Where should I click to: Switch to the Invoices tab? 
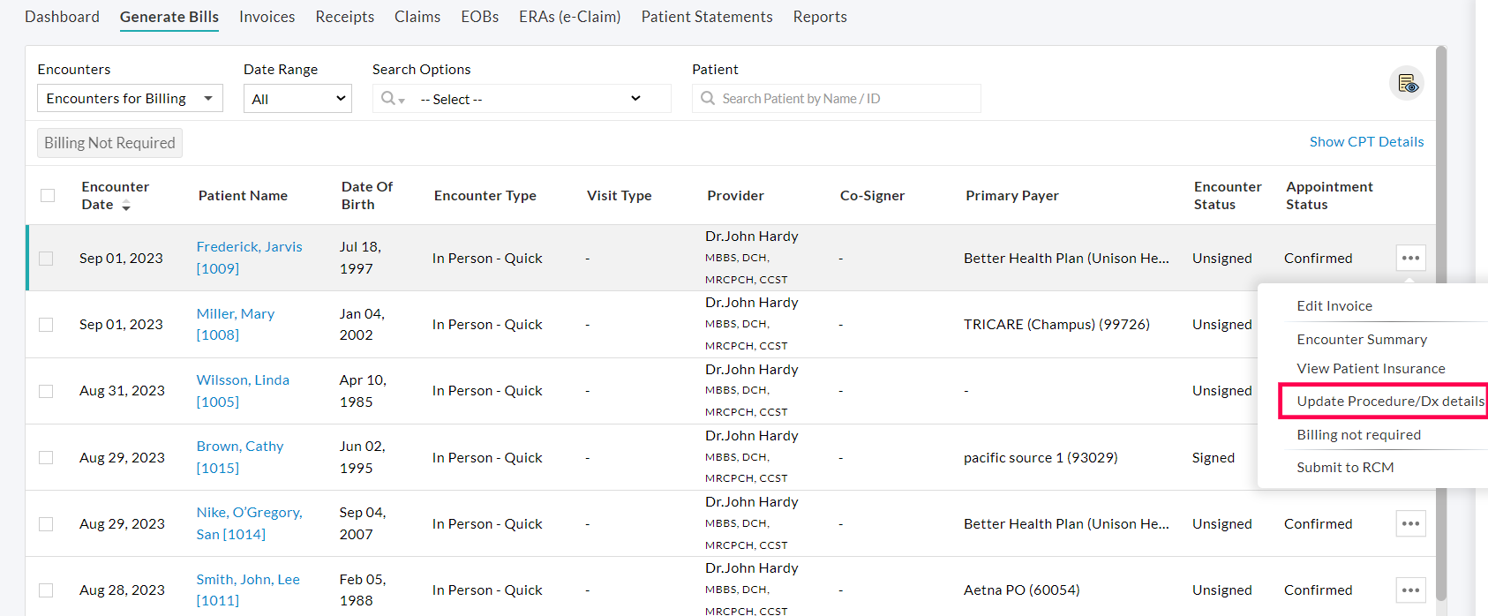pyautogui.click(x=267, y=17)
